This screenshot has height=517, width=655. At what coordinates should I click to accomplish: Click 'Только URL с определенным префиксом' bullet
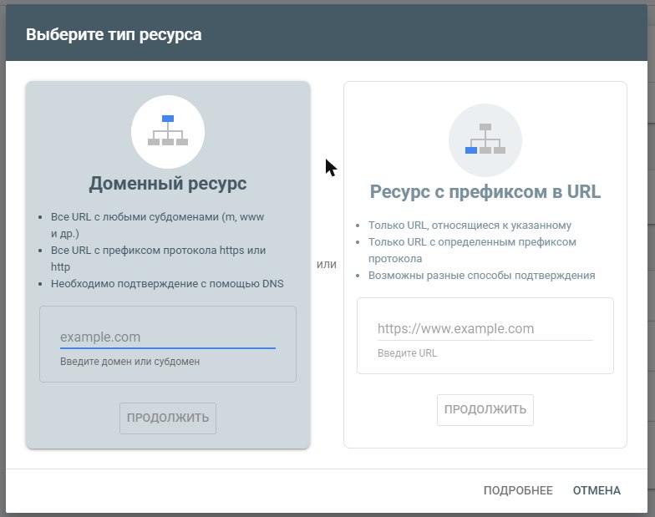pyautogui.click(x=472, y=251)
